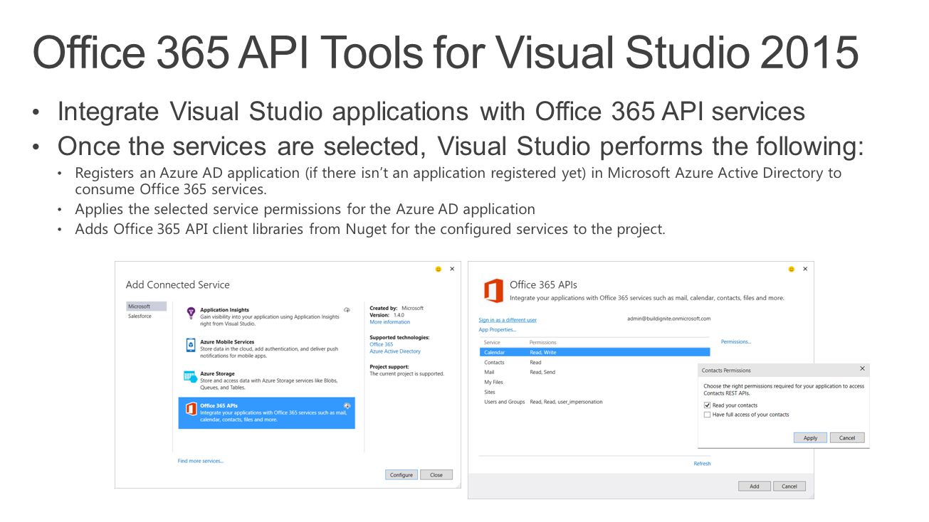929x522 pixels.
Task: Click the Refresh link
Action: 702,464
